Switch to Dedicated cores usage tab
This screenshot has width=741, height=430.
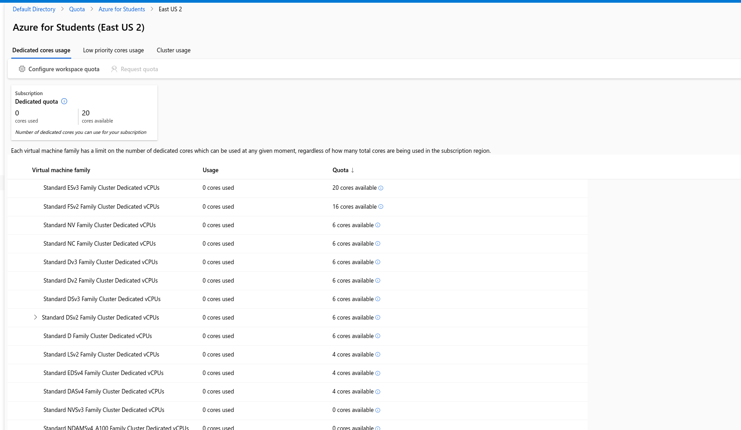point(41,50)
